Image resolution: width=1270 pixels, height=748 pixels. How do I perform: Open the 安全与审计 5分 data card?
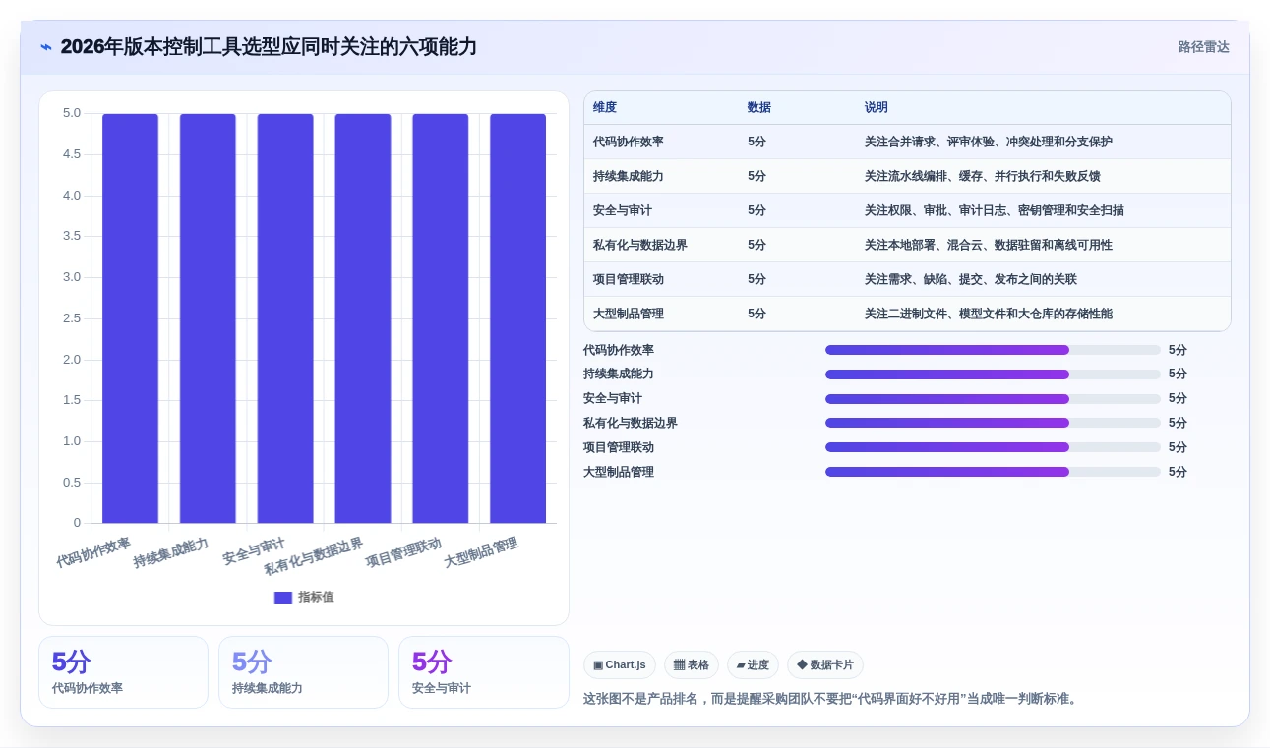(x=483, y=672)
